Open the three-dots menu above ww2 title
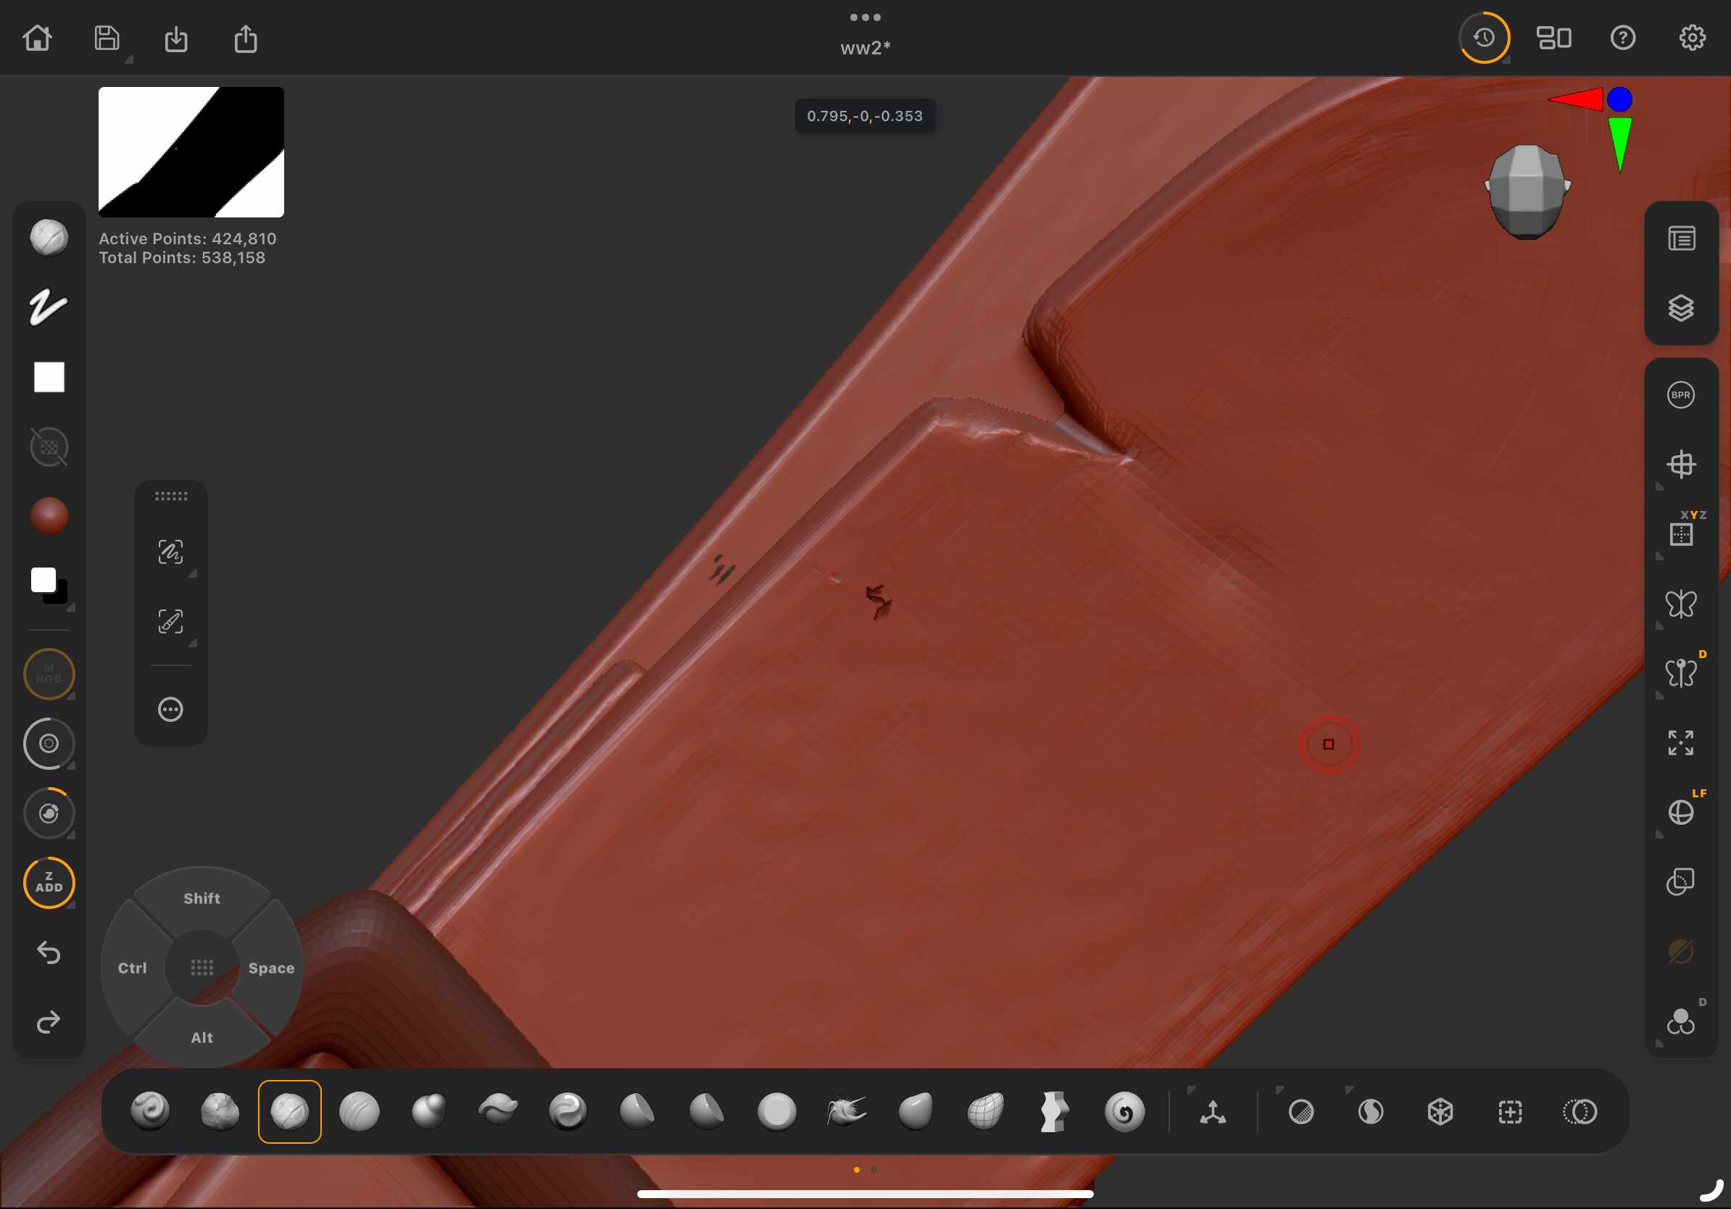Viewport: 1731px width, 1209px height. click(865, 17)
